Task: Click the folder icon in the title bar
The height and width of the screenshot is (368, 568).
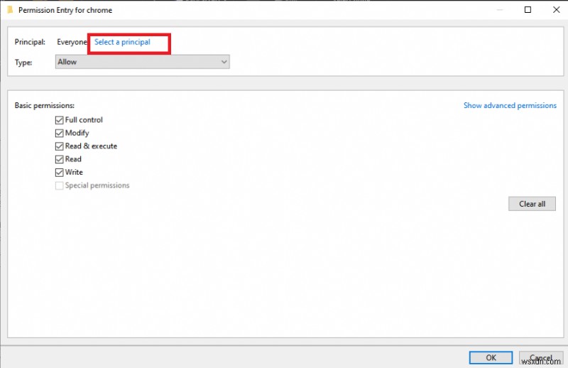Action: tap(10, 10)
